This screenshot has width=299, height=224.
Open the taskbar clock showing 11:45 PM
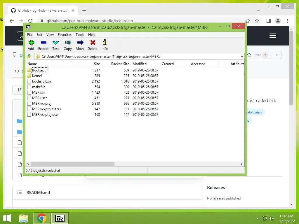(x=286, y=218)
